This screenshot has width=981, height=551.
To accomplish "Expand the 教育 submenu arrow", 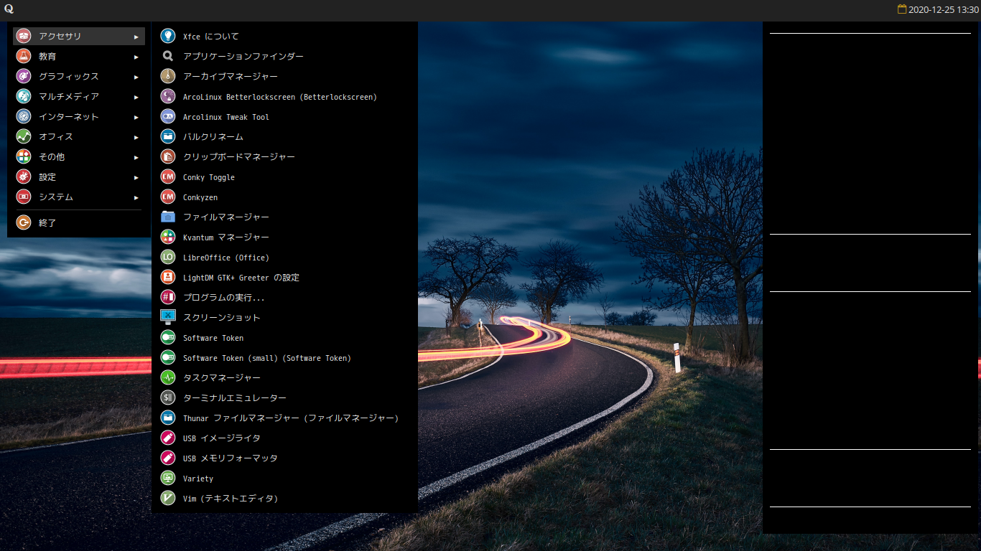I will tap(136, 57).
